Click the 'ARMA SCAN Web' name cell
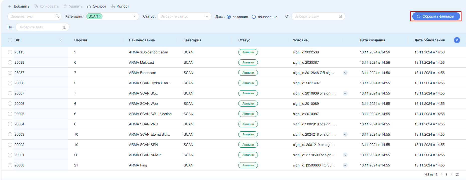466x180 pixels. tap(143, 104)
